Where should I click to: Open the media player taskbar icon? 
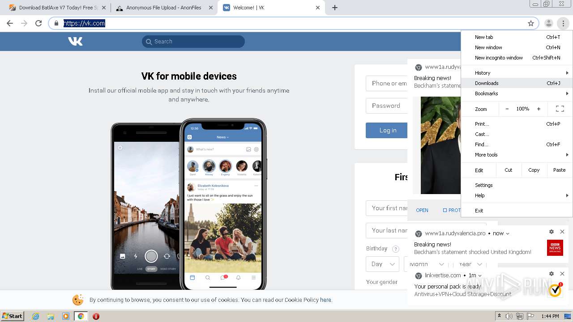(66, 316)
